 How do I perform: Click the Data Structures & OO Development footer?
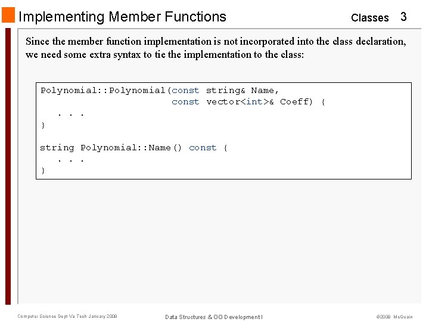click(214, 317)
